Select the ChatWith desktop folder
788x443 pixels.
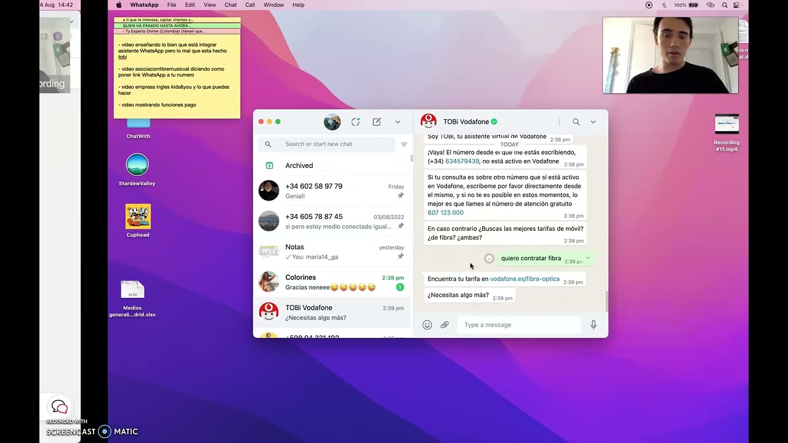138,128
